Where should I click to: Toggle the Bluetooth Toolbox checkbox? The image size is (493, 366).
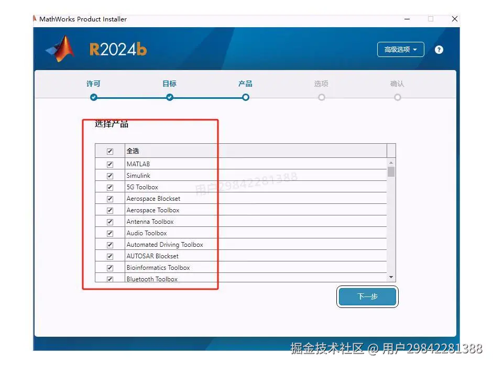[109, 279]
